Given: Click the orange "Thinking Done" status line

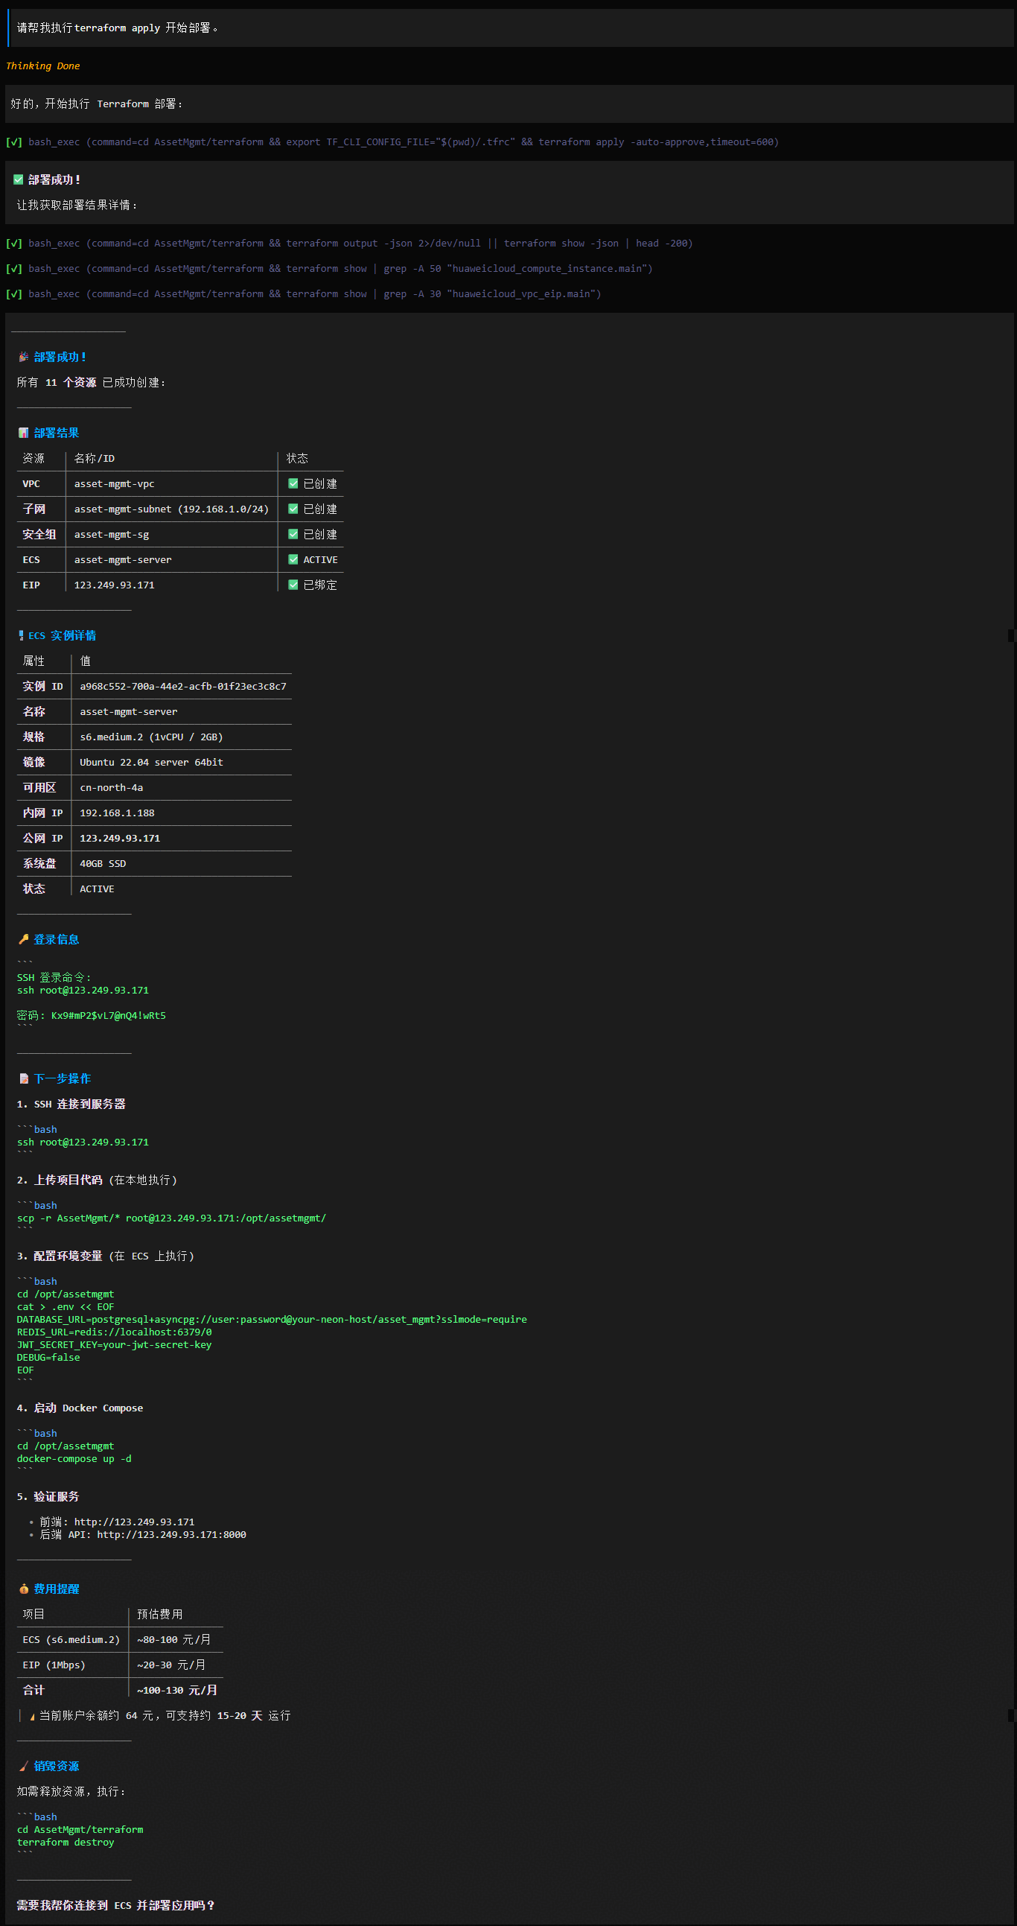Looking at the screenshot, I should [42, 66].
